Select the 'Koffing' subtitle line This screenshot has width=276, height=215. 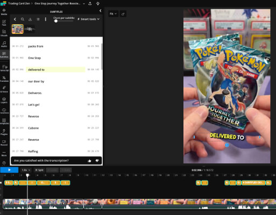coord(55,152)
